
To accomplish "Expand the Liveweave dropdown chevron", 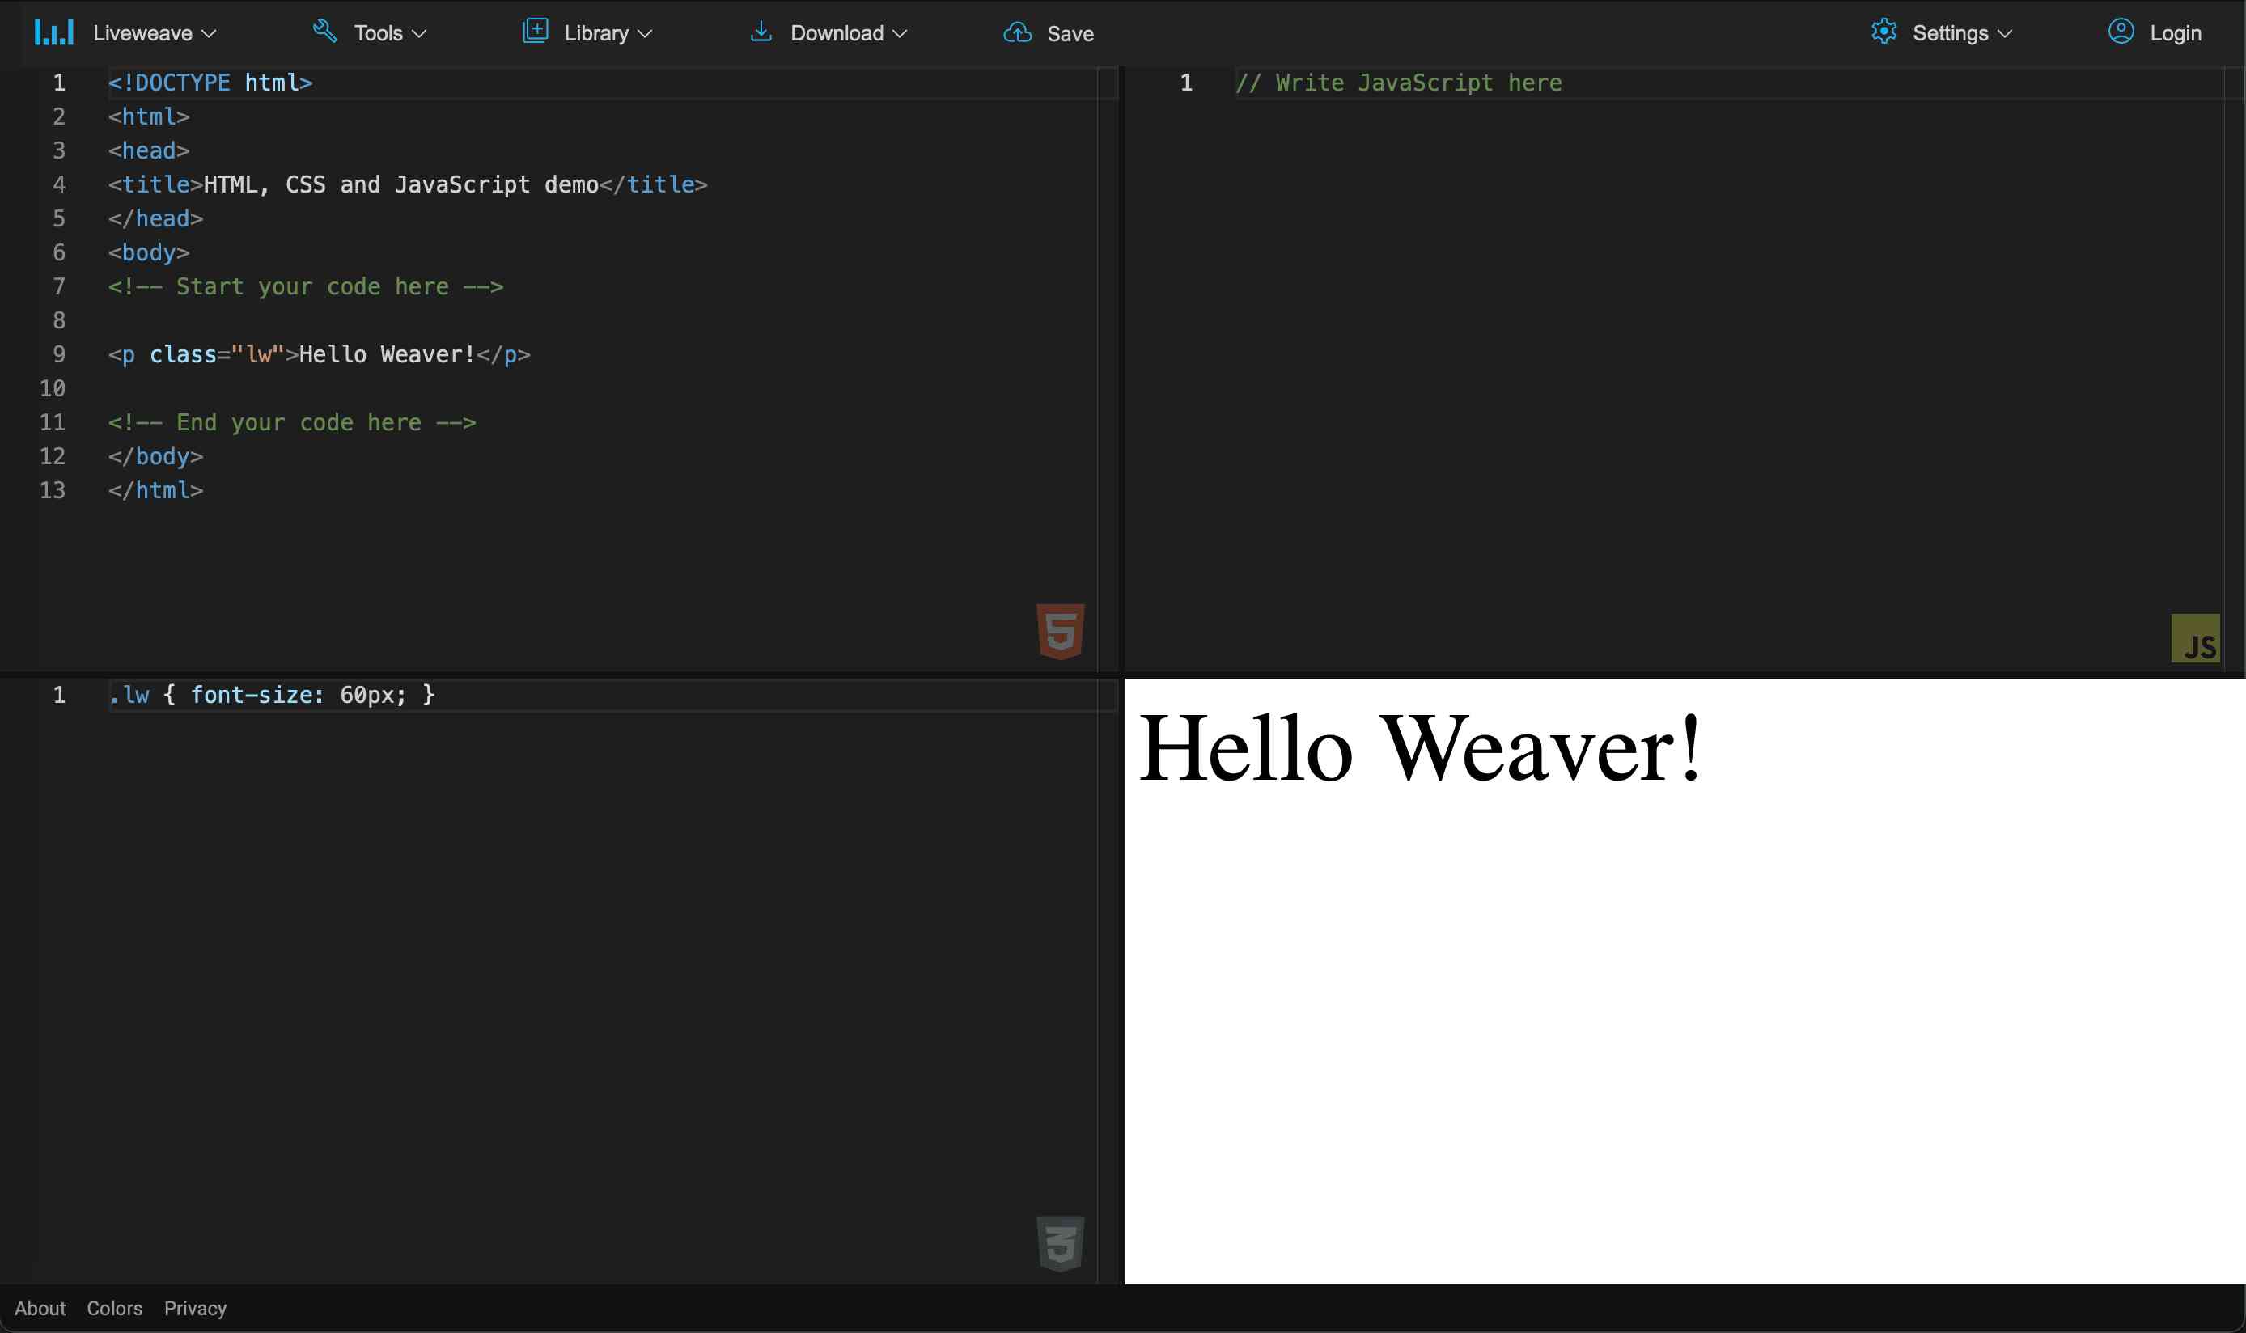I will tap(210, 34).
